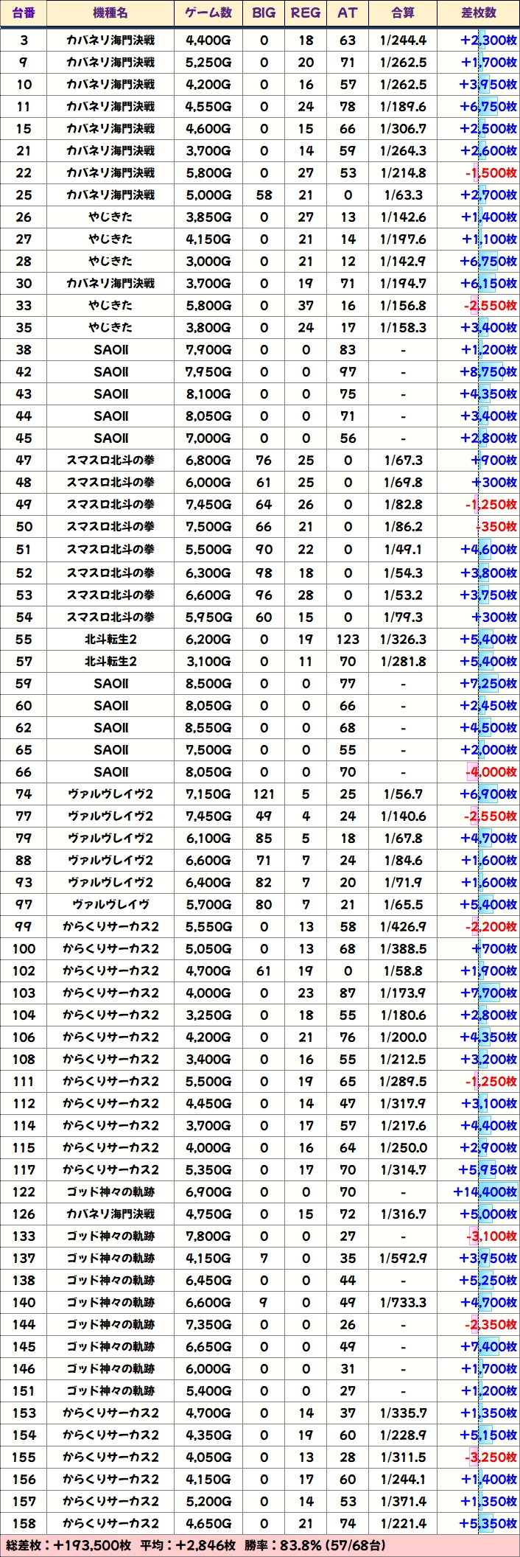Click the 合算 column header

click(x=403, y=13)
